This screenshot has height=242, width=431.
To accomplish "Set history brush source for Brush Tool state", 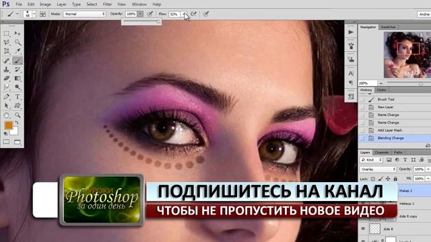I will (362, 99).
